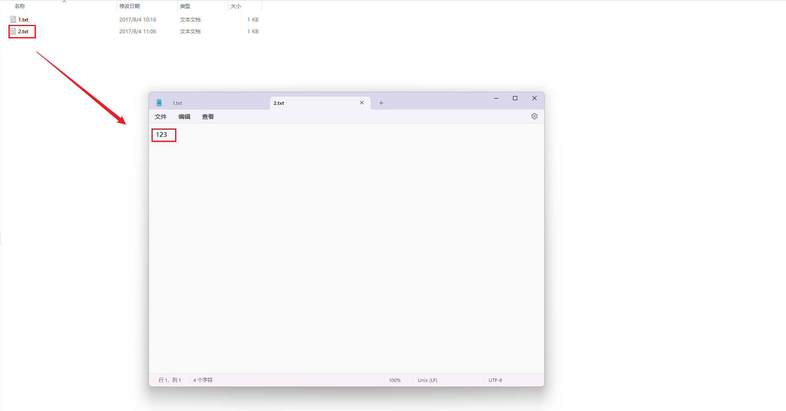The image size is (786, 411).
Task: Sort files by 类型 column header
Action: click(185, 6)
